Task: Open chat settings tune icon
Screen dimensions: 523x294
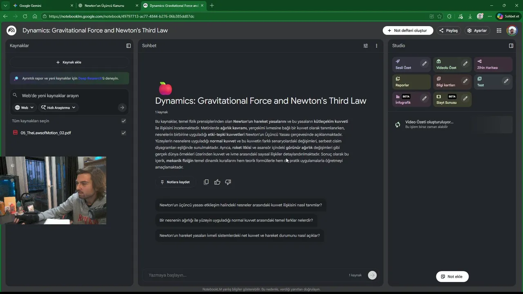Action: click(366, 46)
